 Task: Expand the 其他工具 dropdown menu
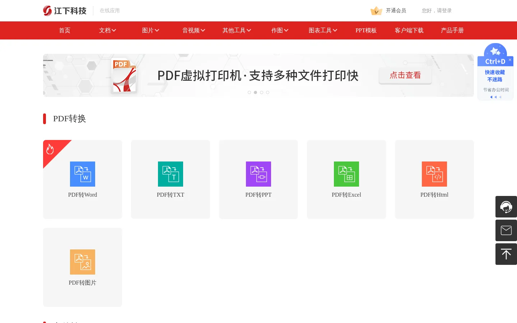point(237,31)
